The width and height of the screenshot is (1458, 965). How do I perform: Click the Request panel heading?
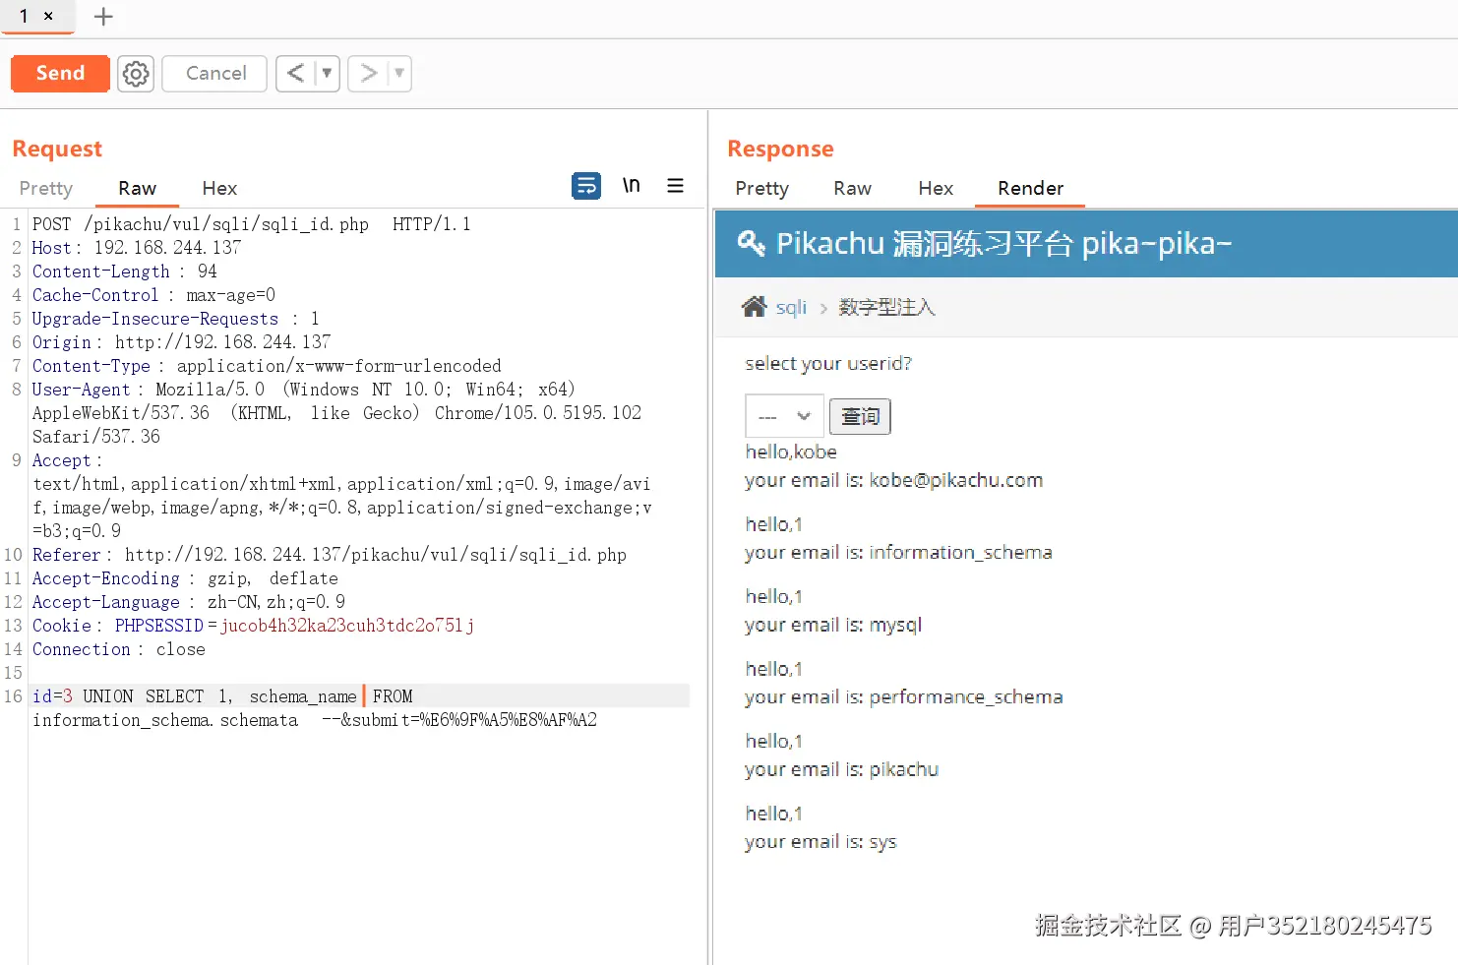pos(57,149)
